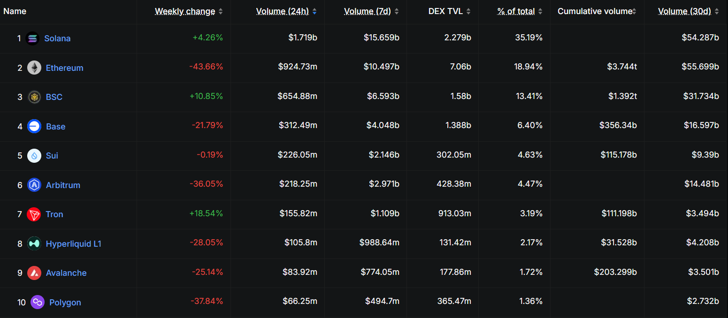
Task: Select Solana's share of total 35.19%
Action: pos(529,38)
